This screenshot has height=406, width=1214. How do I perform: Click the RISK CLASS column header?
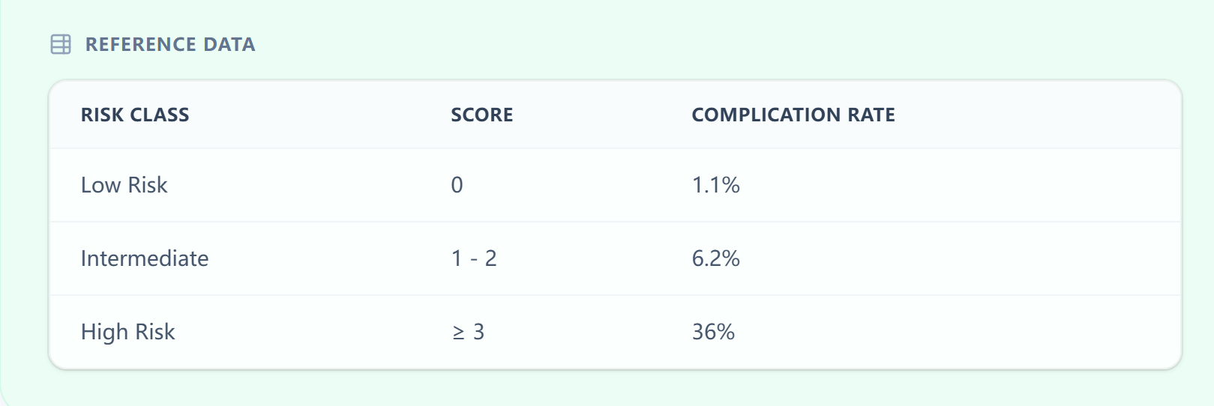pyautogui.click(x=135, y=115)
